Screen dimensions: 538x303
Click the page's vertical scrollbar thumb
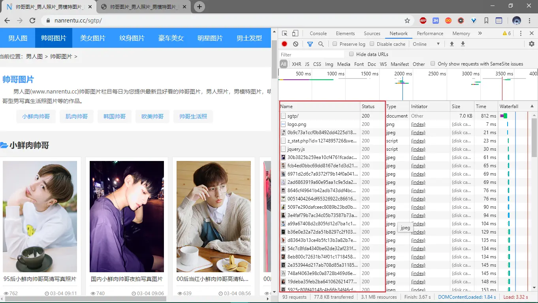(x=274, y=59)
